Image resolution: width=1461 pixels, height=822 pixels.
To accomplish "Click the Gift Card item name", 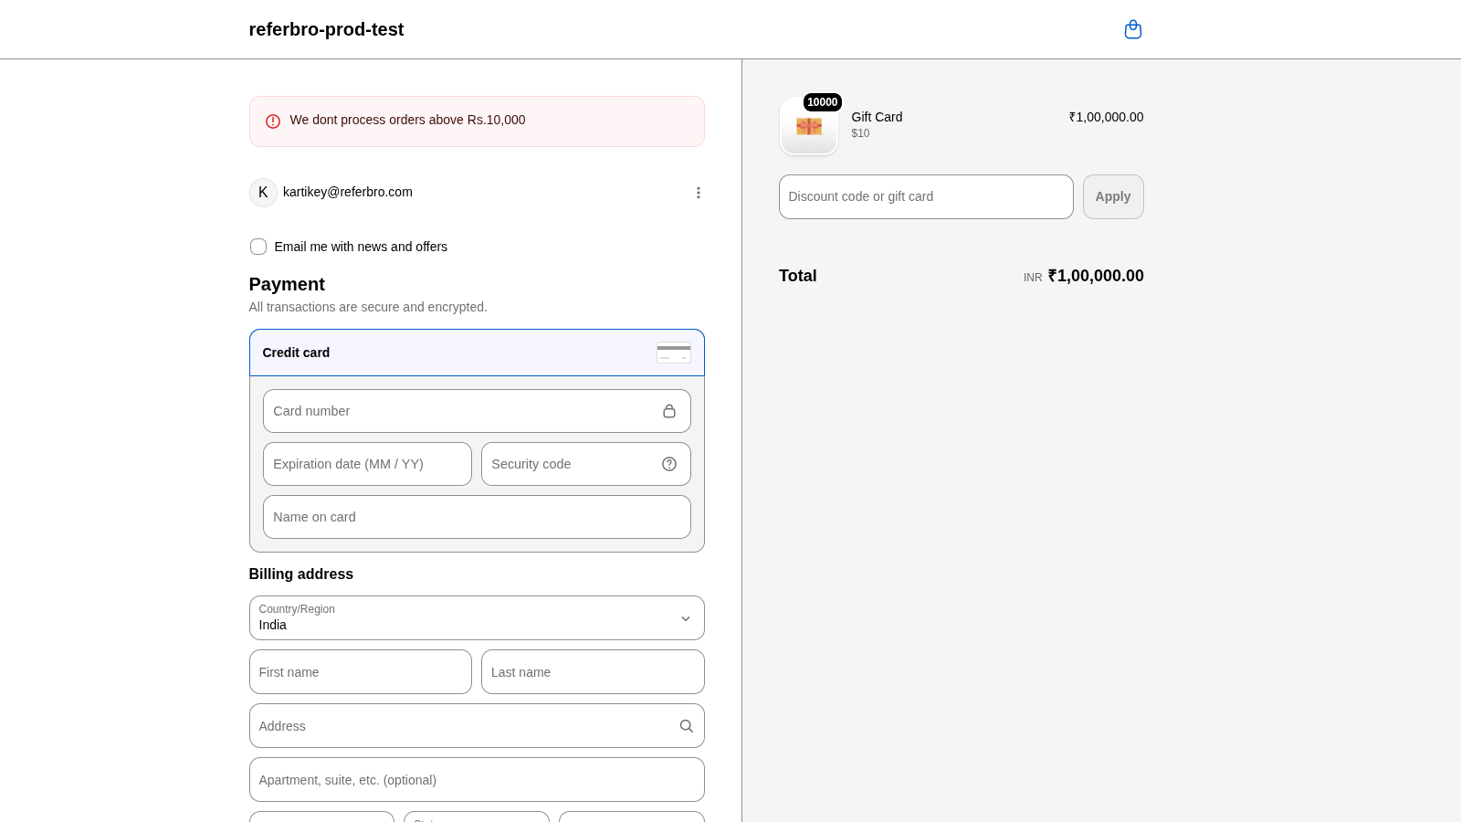I will pyautogui.click(x=877, y=117).
